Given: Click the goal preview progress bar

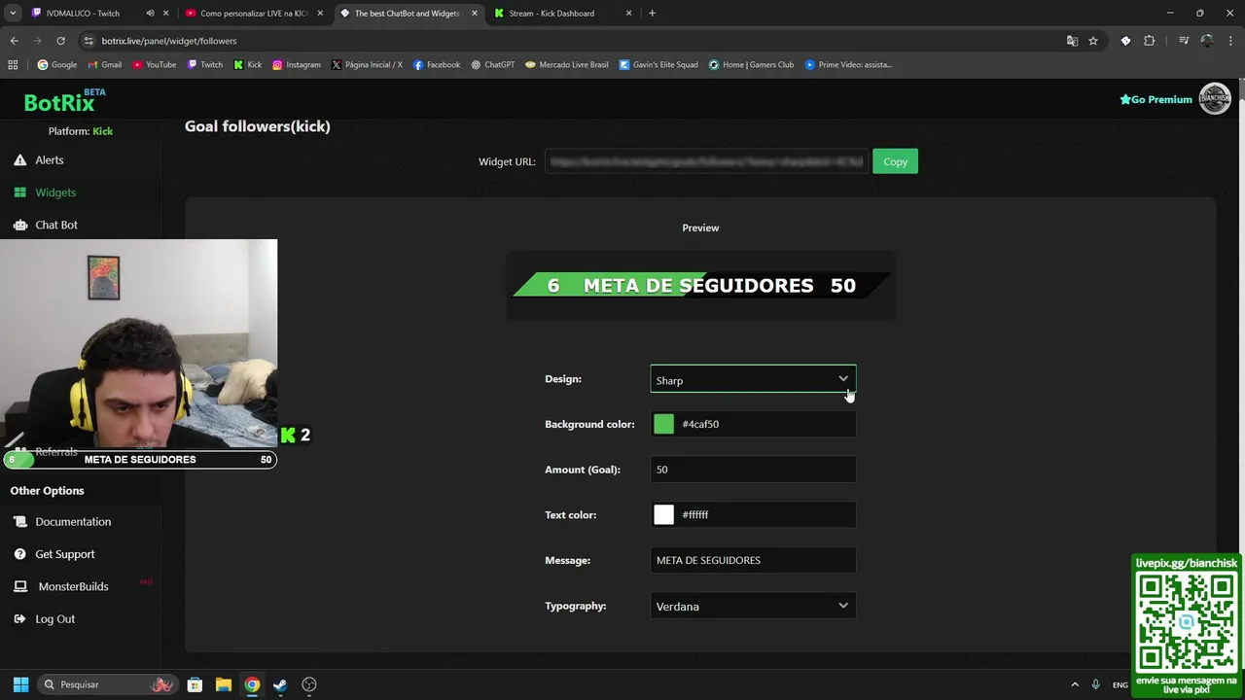Looking at the screenshot, I should [x=700, y=285].
